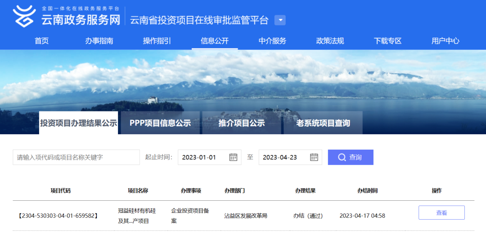Image resolution: width=486 pixels, height=234 pixels.
Task: Click 云南省投资项目在线审批监管平台 title text
Action: (199, 20)
